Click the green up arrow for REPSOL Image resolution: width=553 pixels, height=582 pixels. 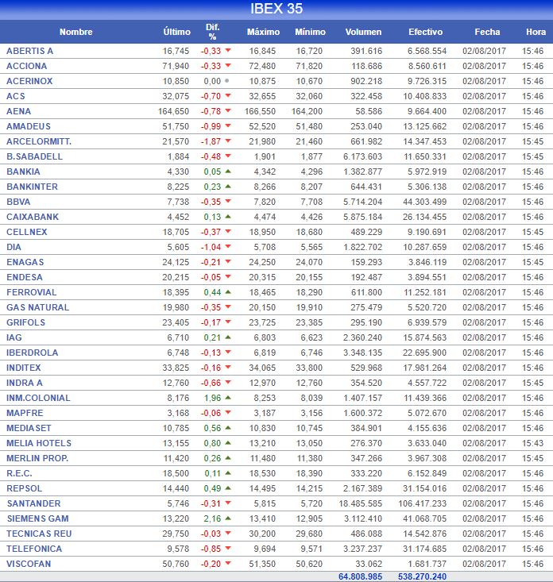point(228,488)
